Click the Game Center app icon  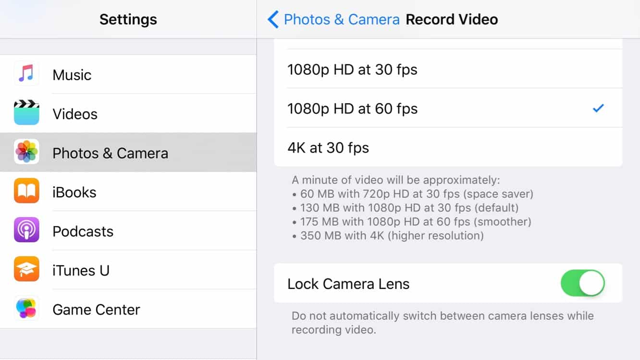26,309
